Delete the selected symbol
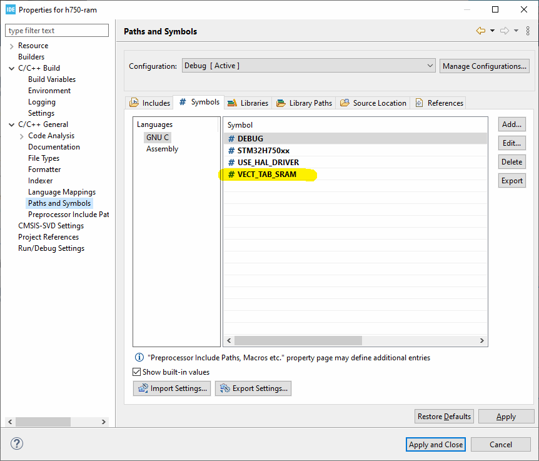Image resolution: width=539 pixels, height=461 pixels. pyautogui.click(x=512, y=161)
